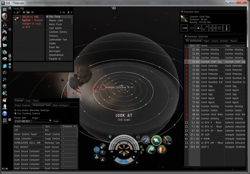Image resolution: width=250 pixels, height=174 pixels.
Task: Toggle Use Tracking Camera checkbox
Action: 16,114
